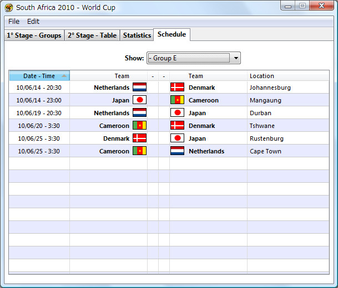338x288 pixels.
Task: Click 'Cameroon' home team in Cape Town row
Action: click(x=114, y=151)
